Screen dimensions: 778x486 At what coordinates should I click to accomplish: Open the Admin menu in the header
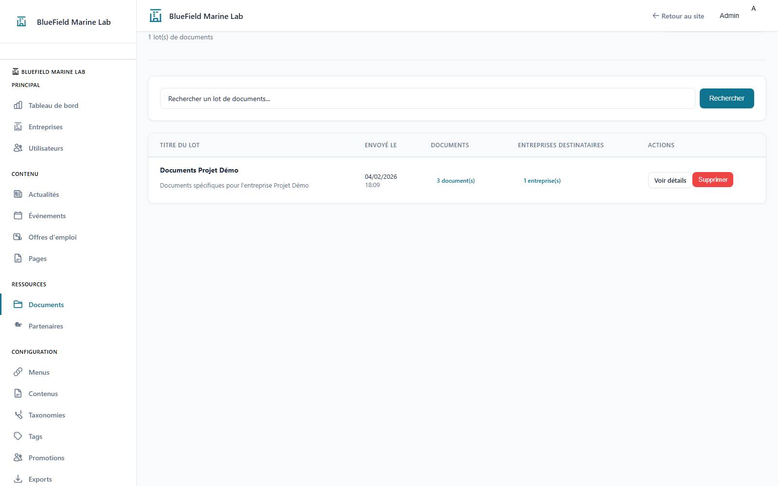click(729, 15)
